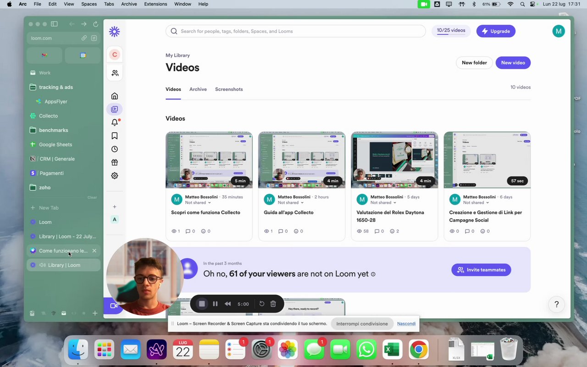Screen dimensions: 587x367
Task: Focus the Loom search field
Action: coord(296,31)
